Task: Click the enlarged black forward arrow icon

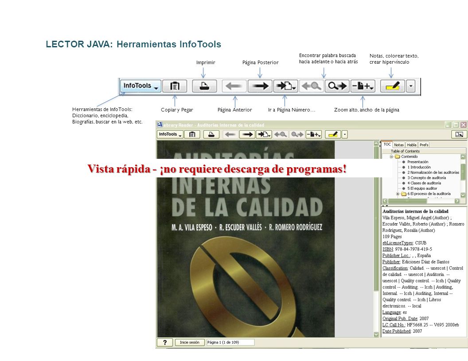Action: tap(260, 86)
